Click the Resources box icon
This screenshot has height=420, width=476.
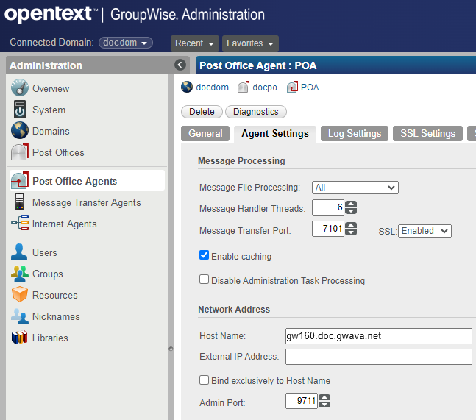(20, 295)
